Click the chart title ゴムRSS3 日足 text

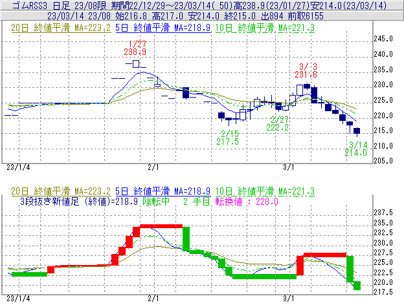tap(41, 5)
